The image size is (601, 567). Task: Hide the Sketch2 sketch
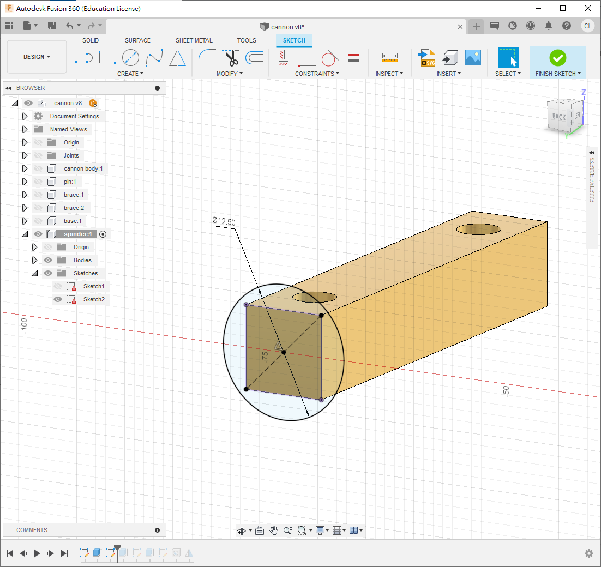(58, 299)
